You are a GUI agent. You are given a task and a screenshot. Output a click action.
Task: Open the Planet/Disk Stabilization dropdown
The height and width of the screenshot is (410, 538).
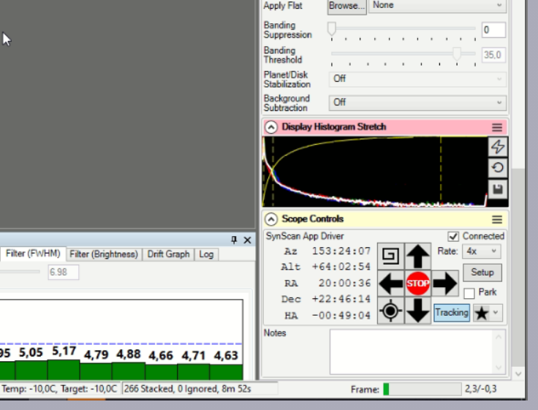click(x=417, y=79)
